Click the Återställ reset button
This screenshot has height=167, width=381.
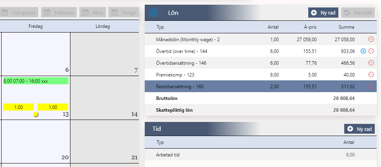(x=358, y=13)
